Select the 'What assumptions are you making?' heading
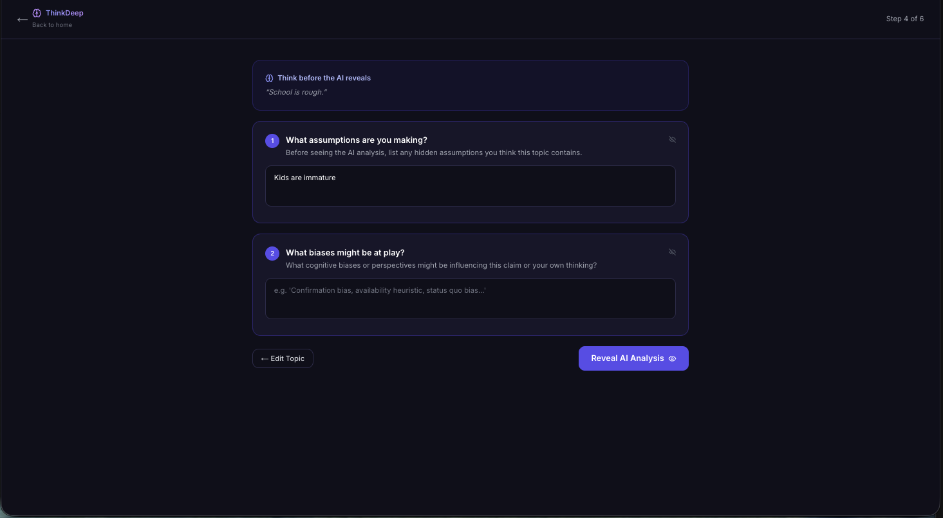The width and height of the screenshot is (943, 518). (x=357, y=140)
